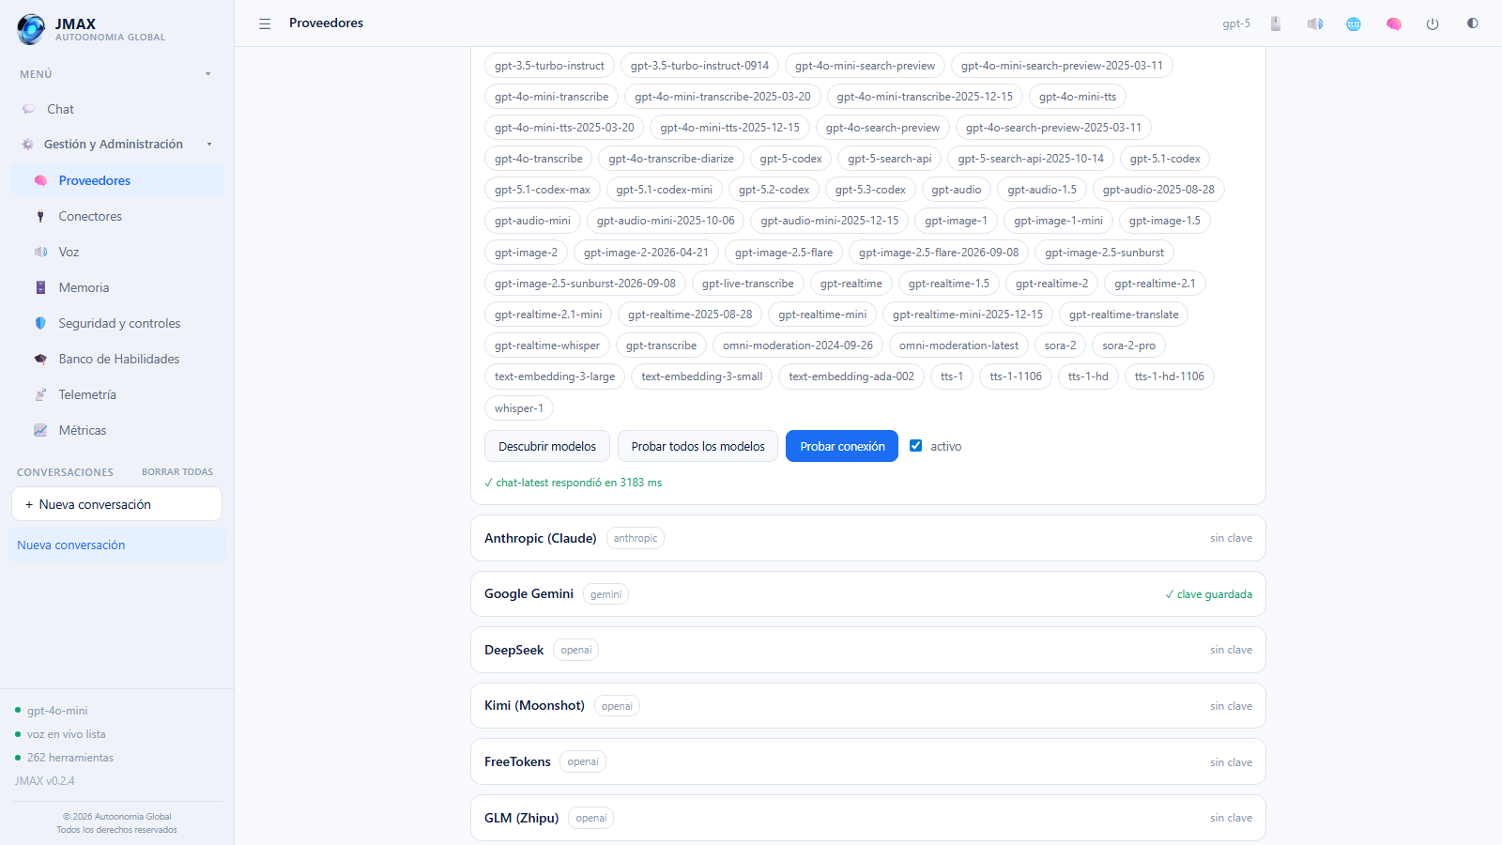1502x845 pixels.
Task: Click the Conectores plug icon
Action: coord(40,216)
